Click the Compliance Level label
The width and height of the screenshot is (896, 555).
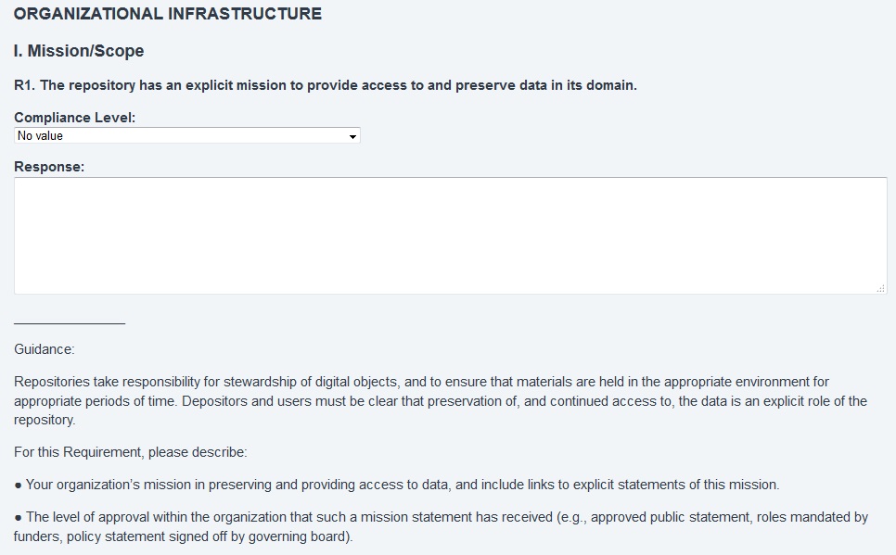[x=75, y=118]
